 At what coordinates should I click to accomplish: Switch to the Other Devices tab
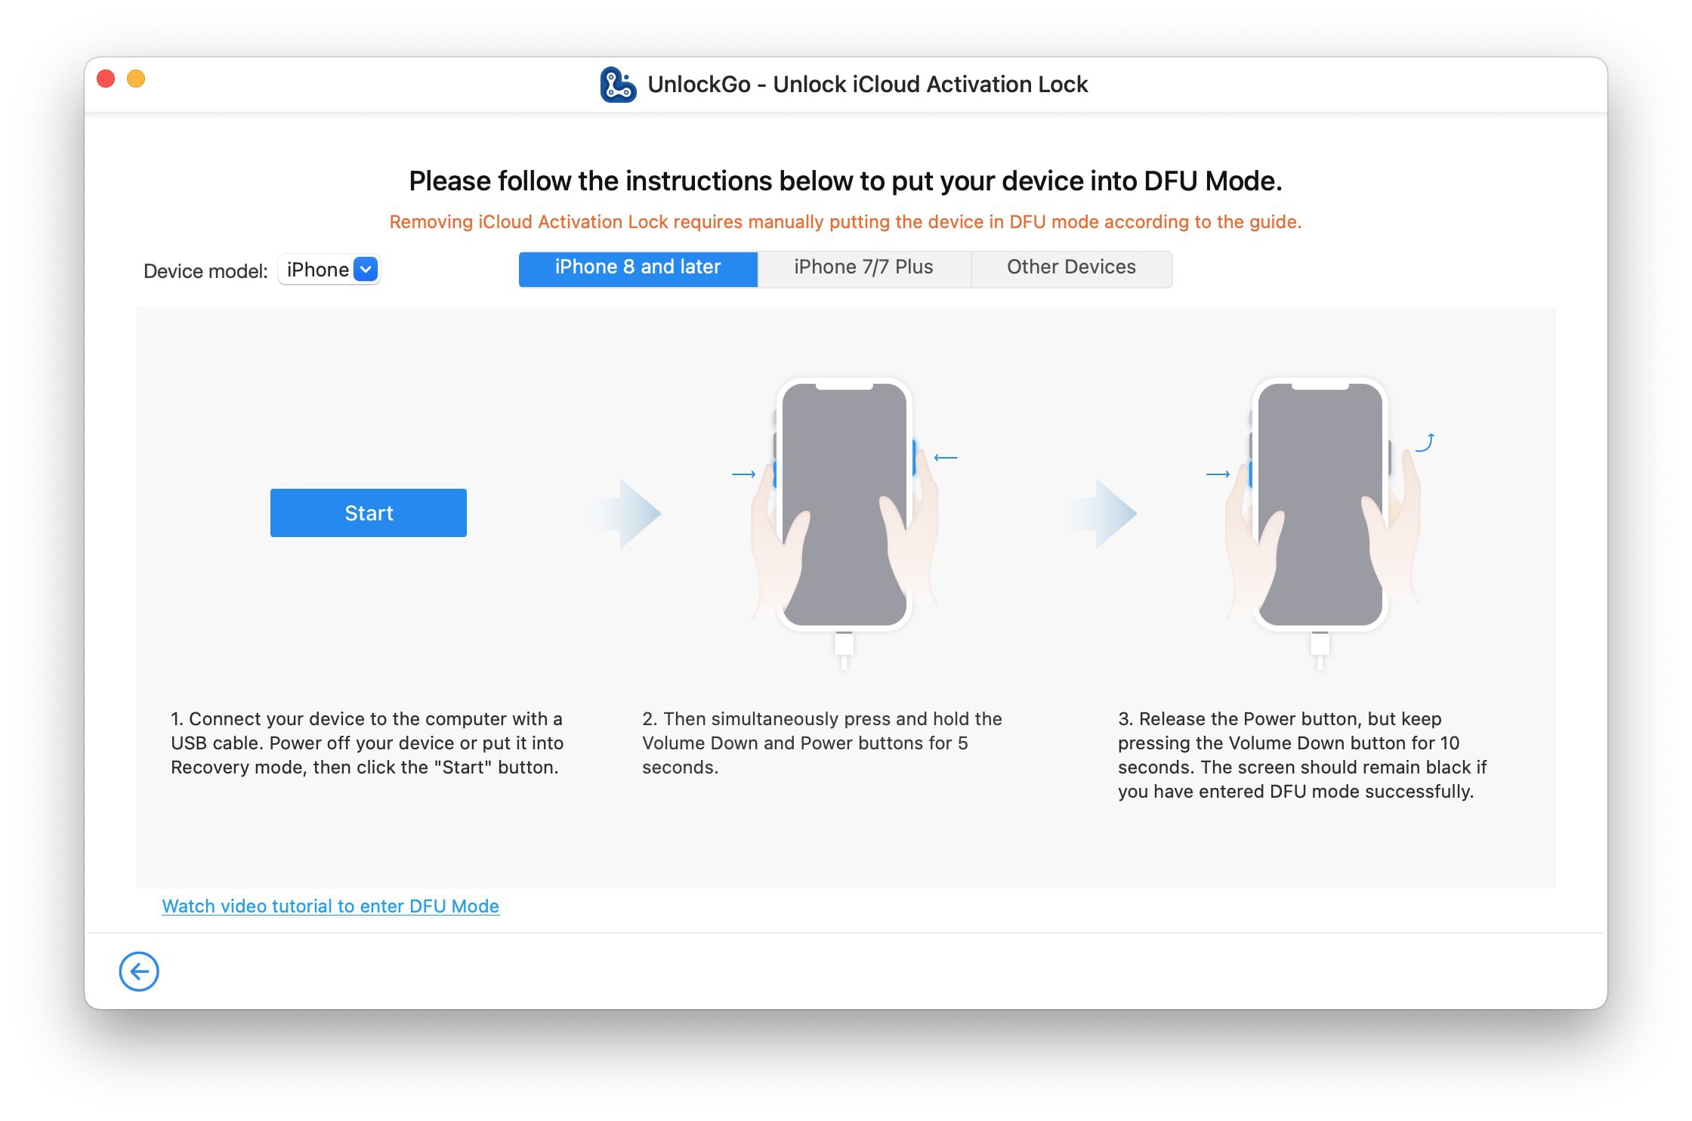1070,267
